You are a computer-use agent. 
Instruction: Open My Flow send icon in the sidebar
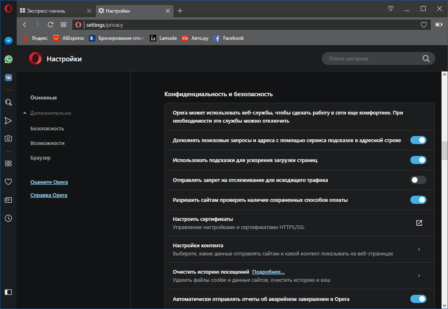[8, 121]
